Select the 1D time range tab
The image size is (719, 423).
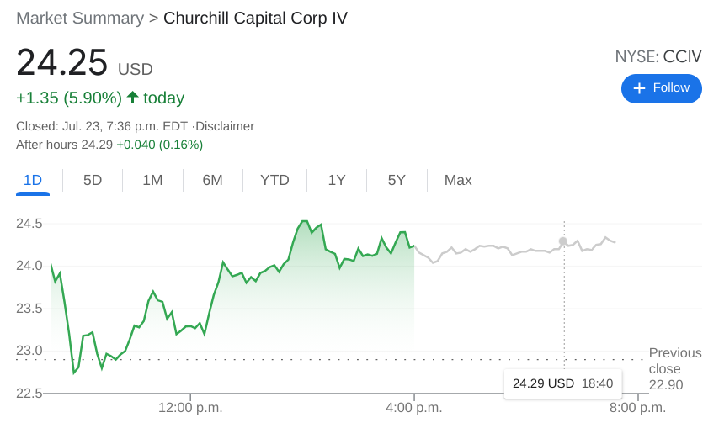tap(33, 180)
